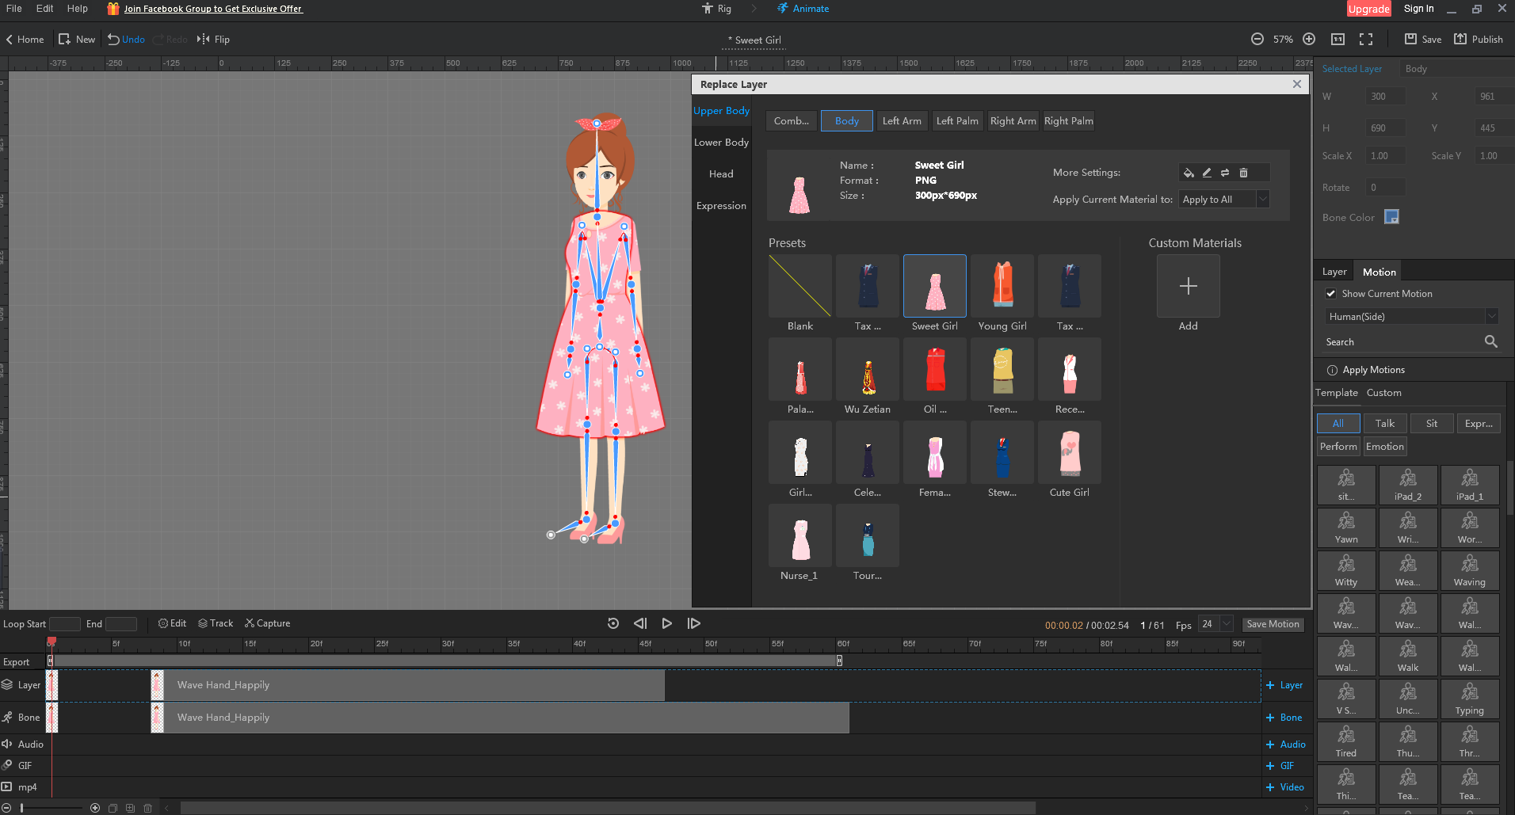The height and width of the screenshot is (815, 1515).
Task: Select the Head category
Action: [721, 174]
